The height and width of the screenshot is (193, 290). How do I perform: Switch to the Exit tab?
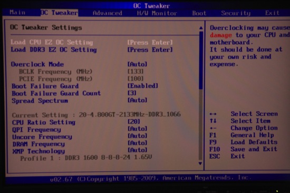pos(272,13)
